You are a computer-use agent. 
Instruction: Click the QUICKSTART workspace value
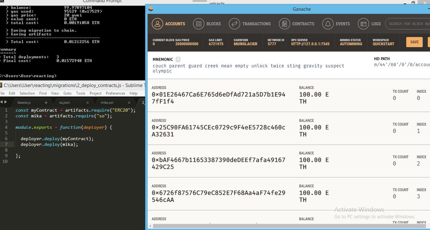click(x=383, y=44)
